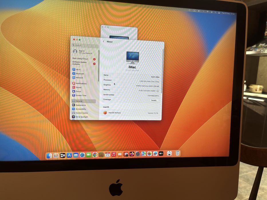Screen dimensions: 267x200
Task: Click the Name row showing Ilian's iMac
Action: pyautogui.click(x=131, y=76)
